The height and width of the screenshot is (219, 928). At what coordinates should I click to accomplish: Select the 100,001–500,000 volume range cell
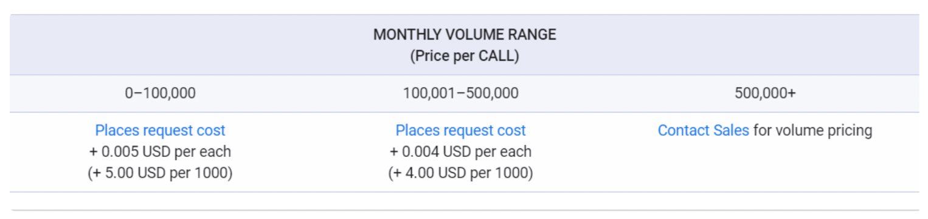pos(460,94)
